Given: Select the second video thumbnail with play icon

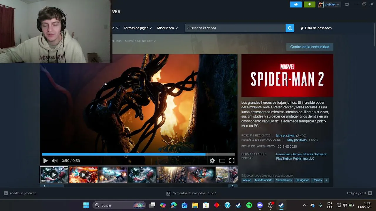Looking at the screenshot, I should pyautogui.click(x=83, y=175).
